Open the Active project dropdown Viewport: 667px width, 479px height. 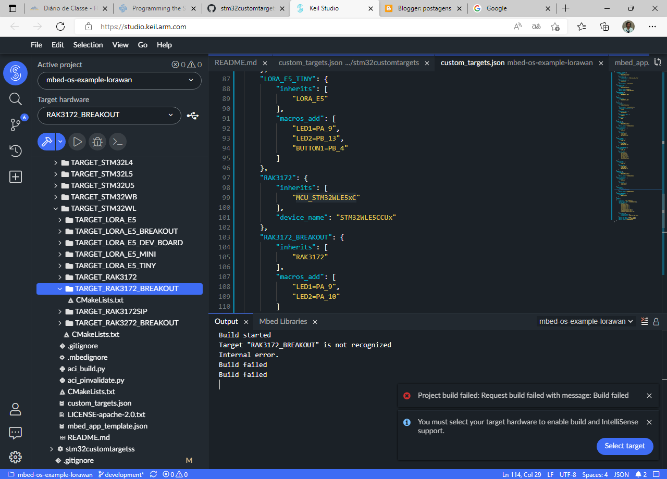pyautogui.click(x=119, y=81)
